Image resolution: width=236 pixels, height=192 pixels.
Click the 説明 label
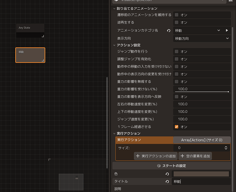118,189
